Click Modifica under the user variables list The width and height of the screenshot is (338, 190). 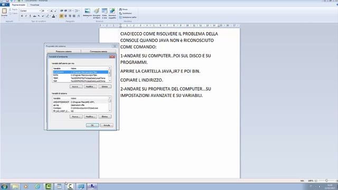point(90,87)
